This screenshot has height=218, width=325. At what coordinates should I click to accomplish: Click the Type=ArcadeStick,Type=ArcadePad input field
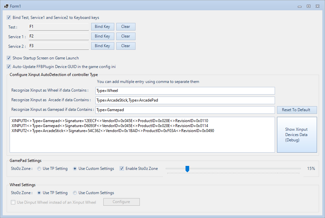185,100
